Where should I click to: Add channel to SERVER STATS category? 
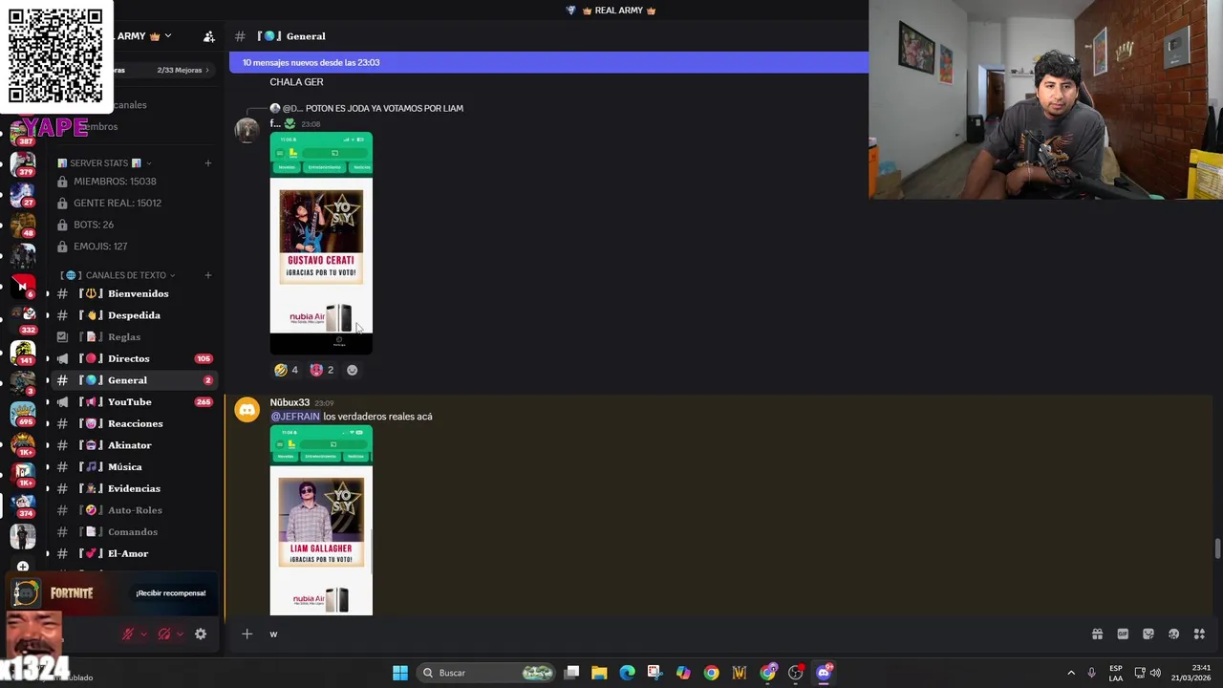tap(207, 163)
